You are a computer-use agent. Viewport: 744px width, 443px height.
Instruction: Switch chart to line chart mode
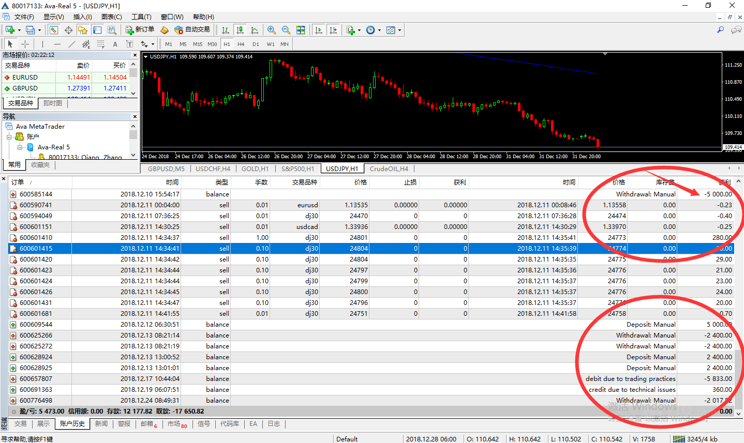pos(254,30)
